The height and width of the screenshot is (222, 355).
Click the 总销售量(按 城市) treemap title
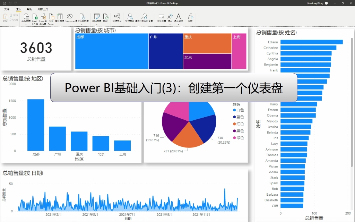coord(95,31)
